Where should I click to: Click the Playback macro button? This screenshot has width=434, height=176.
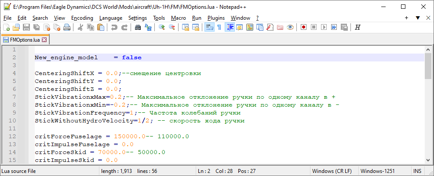324,27
